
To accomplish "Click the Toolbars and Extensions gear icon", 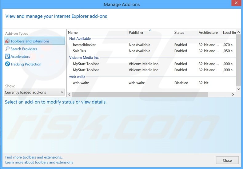I will [7, 41].
